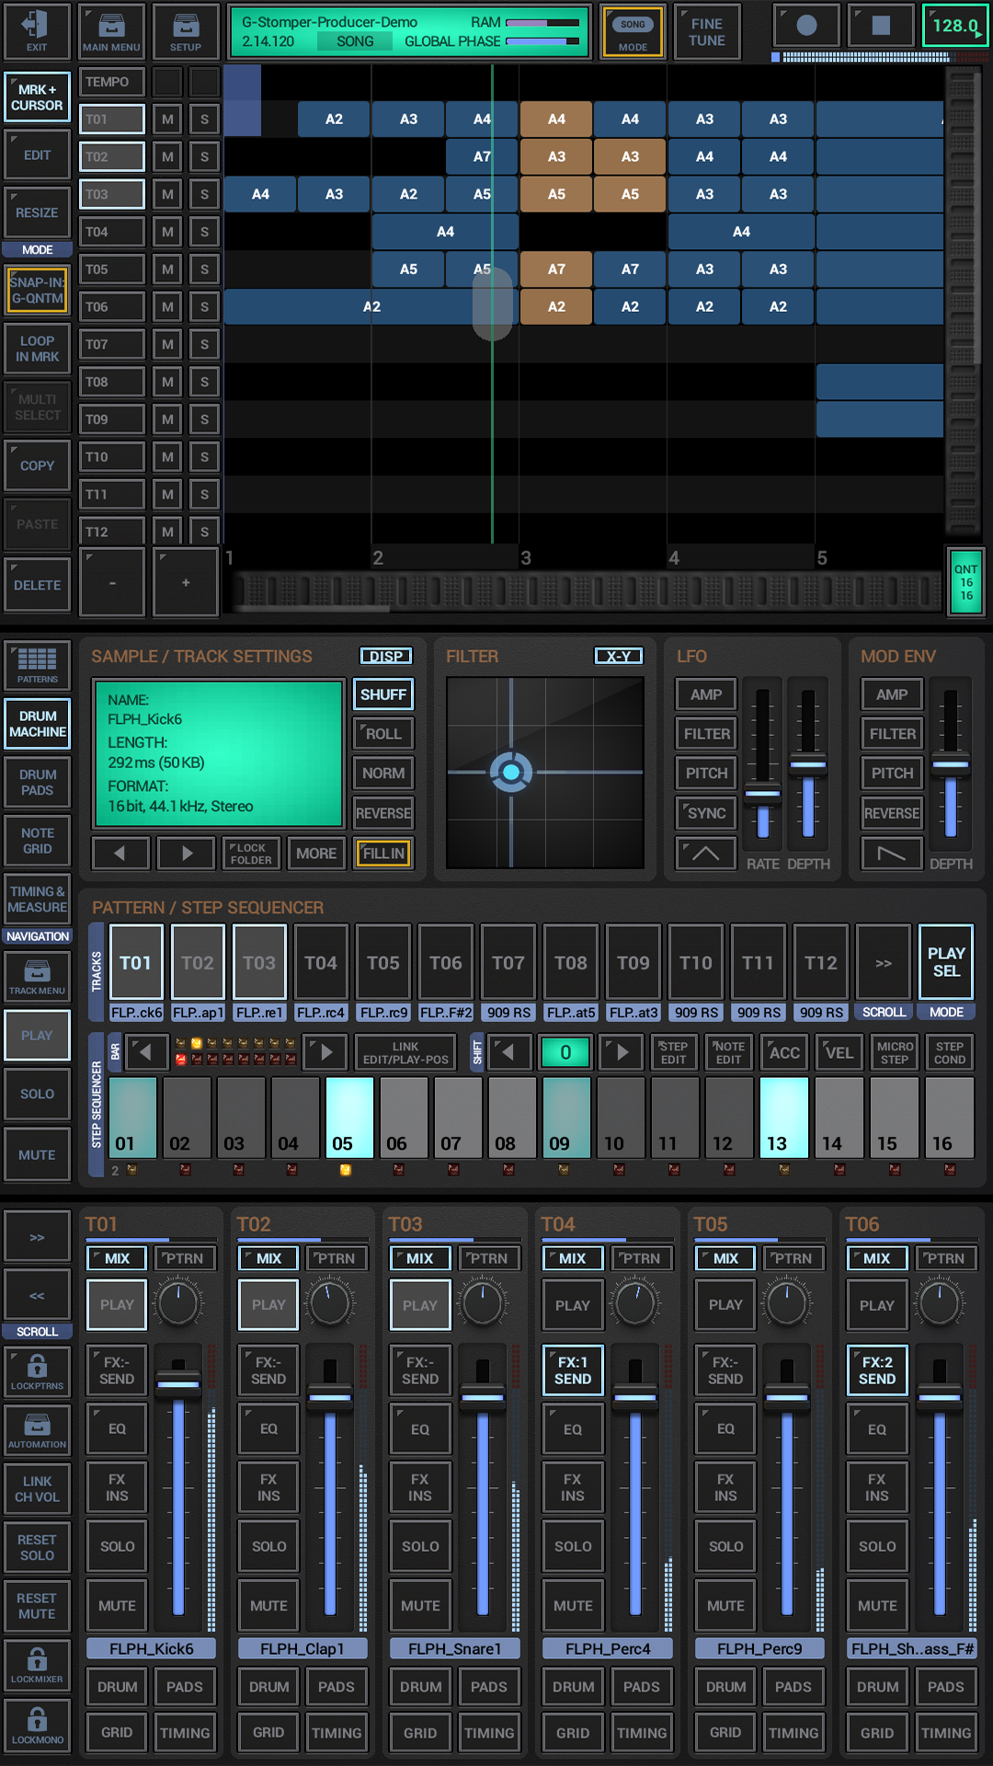
Task: Switch to the Drum Pads view
Action: tap(37, 782)
